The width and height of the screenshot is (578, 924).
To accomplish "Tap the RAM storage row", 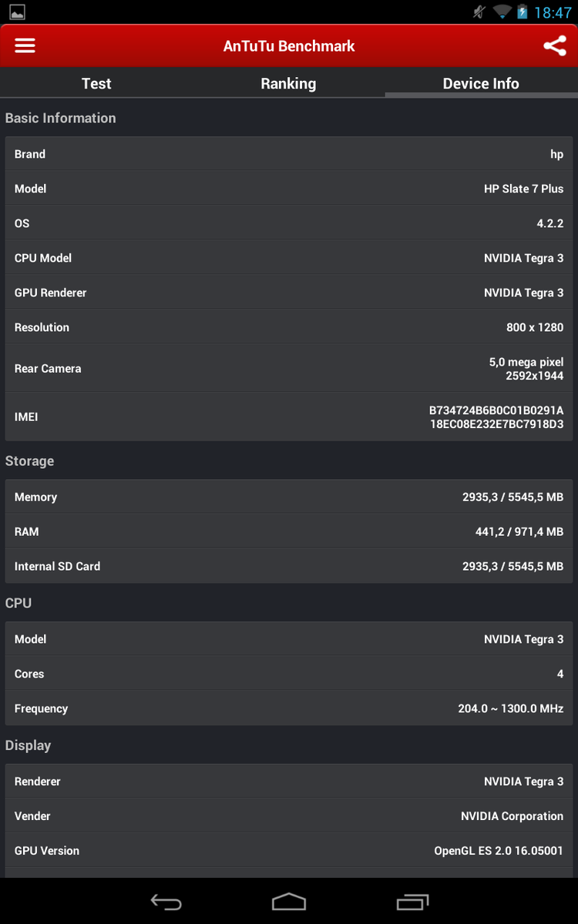I will tap(289, 531).
